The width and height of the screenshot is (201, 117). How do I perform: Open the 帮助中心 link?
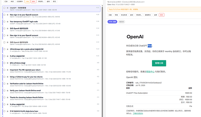coord(150,72)
